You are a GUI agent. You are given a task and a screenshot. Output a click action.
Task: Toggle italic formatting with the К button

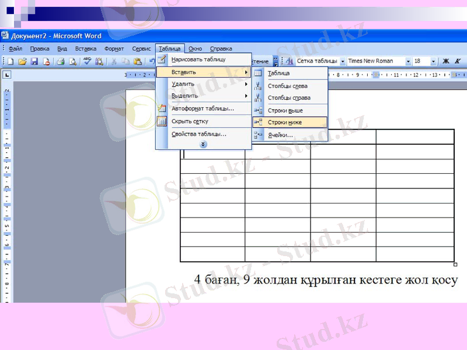pyautogui.click(x=458, y=61)
